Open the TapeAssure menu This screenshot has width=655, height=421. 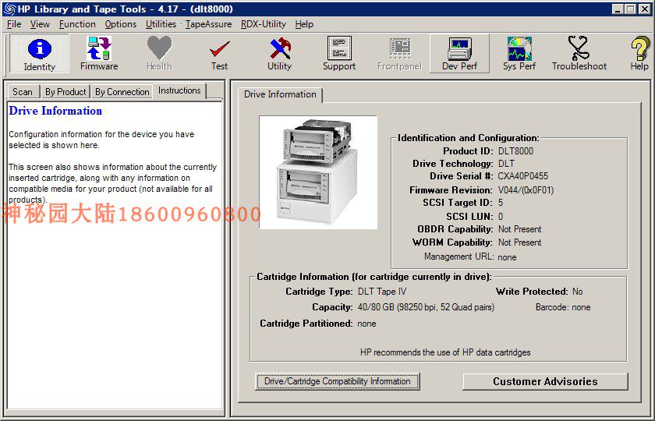coord(208,24)
